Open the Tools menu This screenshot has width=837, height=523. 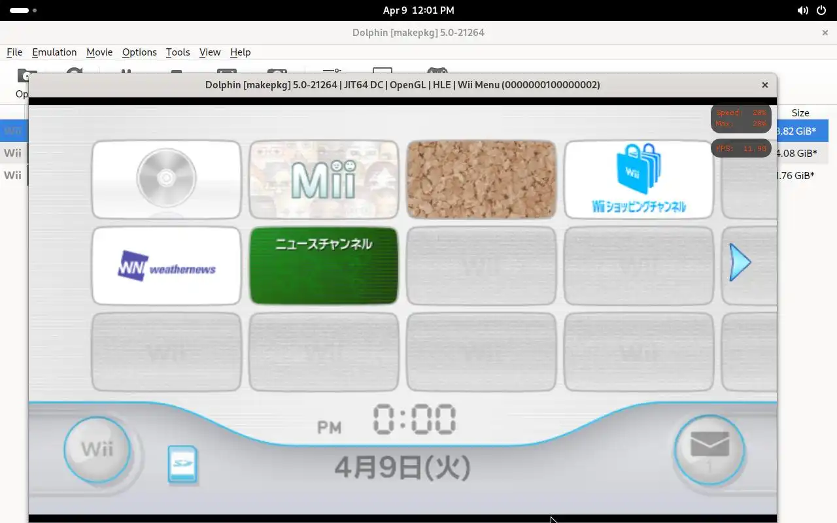point(178,52)
